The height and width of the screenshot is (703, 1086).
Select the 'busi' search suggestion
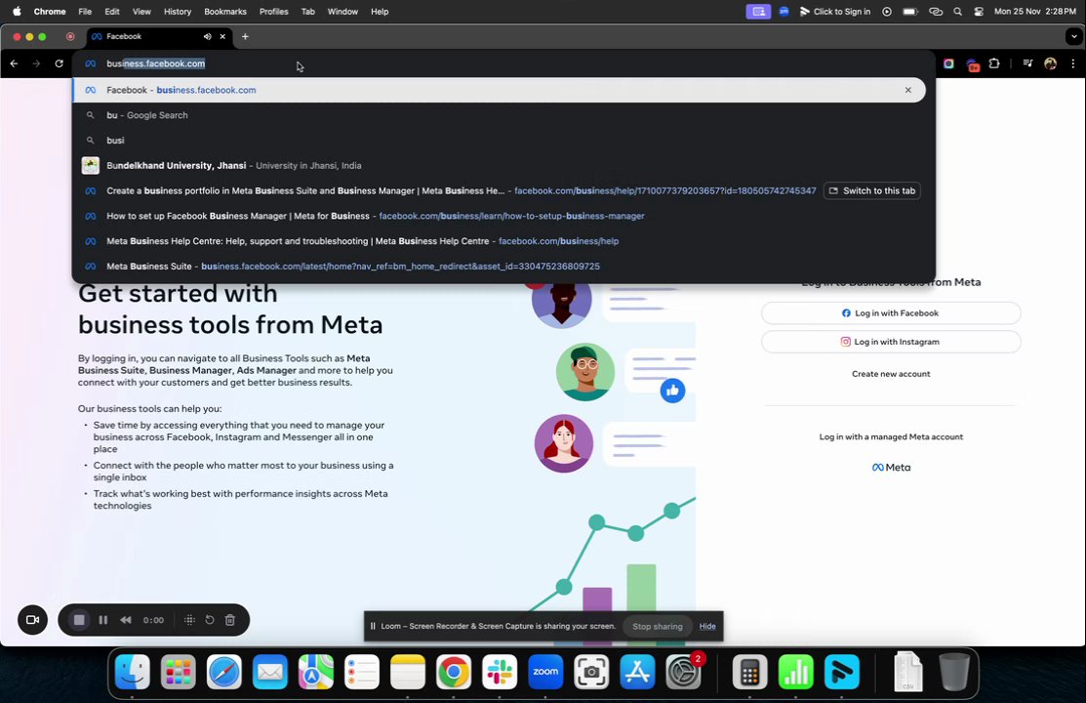pyautogui.click(x=499, y=140)
